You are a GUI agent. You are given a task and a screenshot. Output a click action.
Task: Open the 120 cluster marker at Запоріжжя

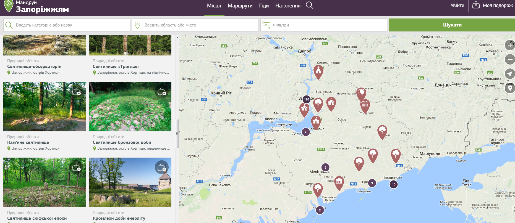pyautogui.click(x=306, y=99)
